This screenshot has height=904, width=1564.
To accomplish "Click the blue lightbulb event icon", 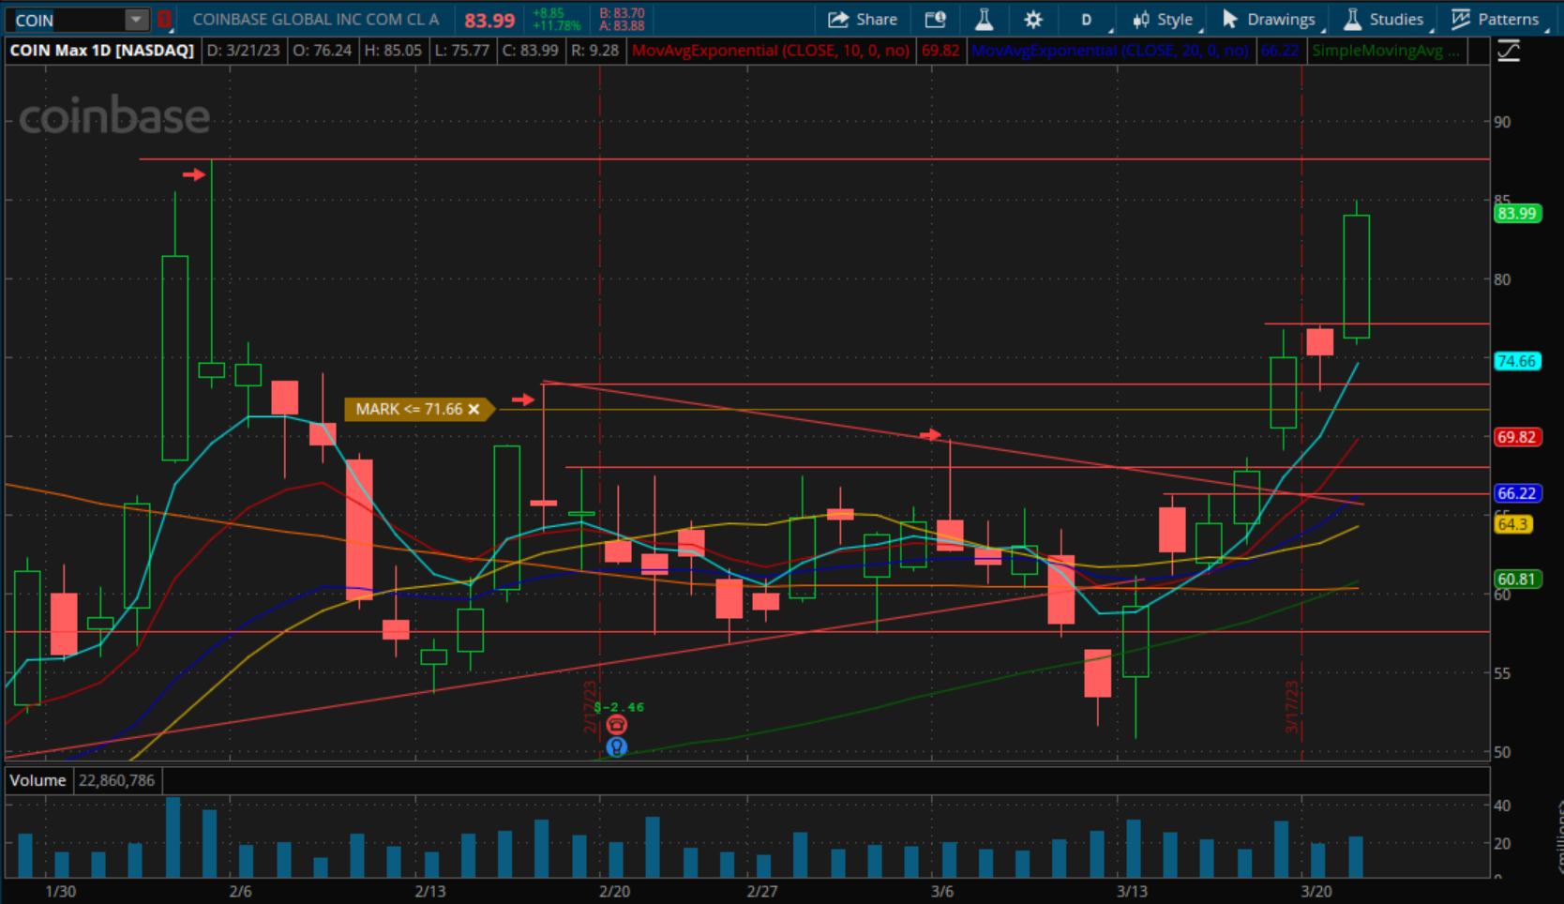I will 616,746.
